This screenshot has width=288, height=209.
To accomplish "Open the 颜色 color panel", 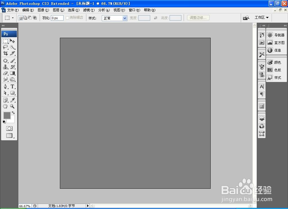I will point(274,62).
